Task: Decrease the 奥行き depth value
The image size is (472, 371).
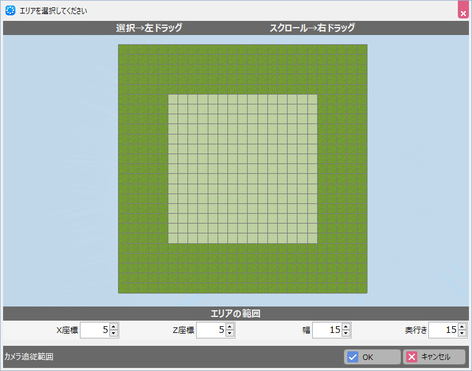Action: (x=462, y=334)
